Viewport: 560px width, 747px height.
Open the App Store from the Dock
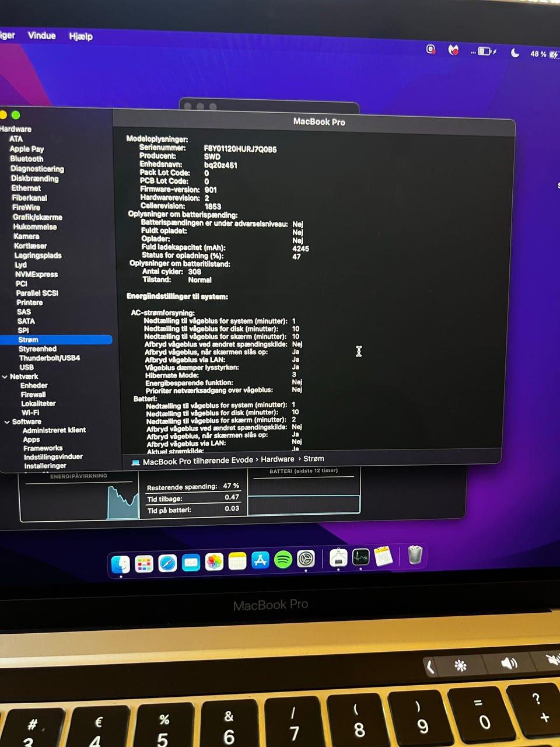(260, 560)
